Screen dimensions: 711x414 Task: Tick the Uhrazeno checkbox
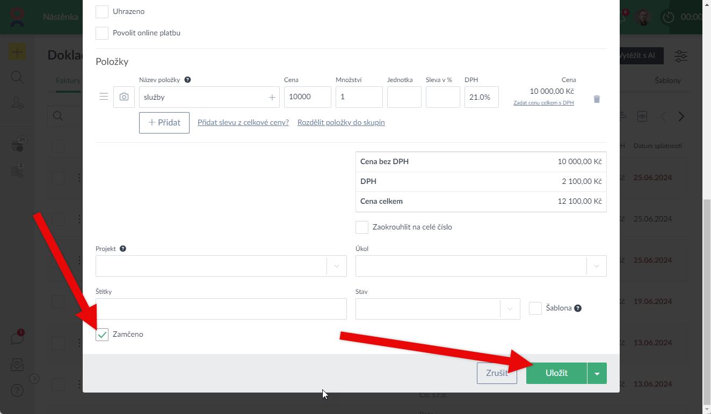coord(102,11)
